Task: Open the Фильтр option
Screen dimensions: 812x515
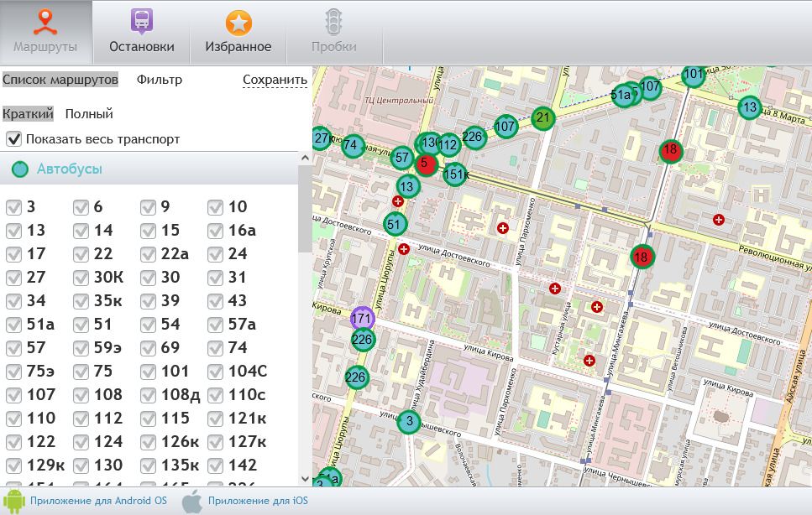Action: click(159, 80)
